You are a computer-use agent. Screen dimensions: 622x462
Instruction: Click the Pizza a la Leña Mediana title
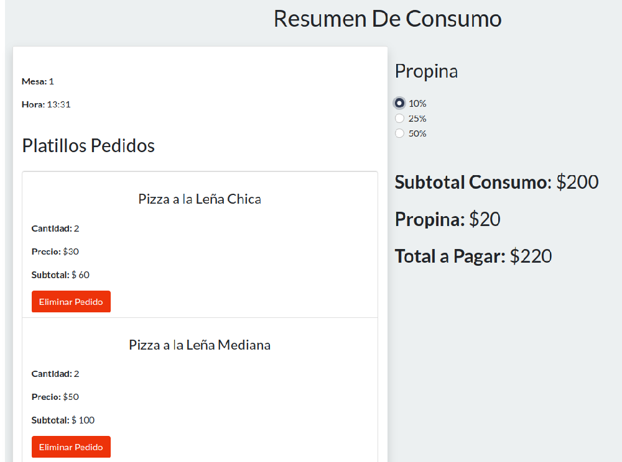[x=200, y=345]
